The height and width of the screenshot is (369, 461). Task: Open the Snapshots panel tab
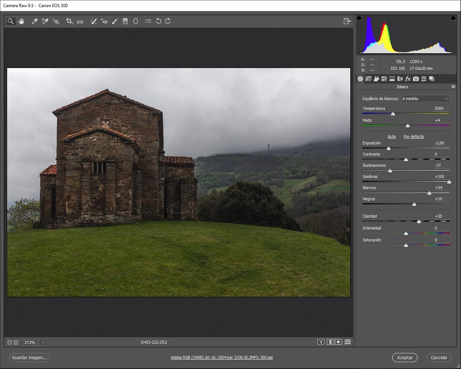pos(432,78)
